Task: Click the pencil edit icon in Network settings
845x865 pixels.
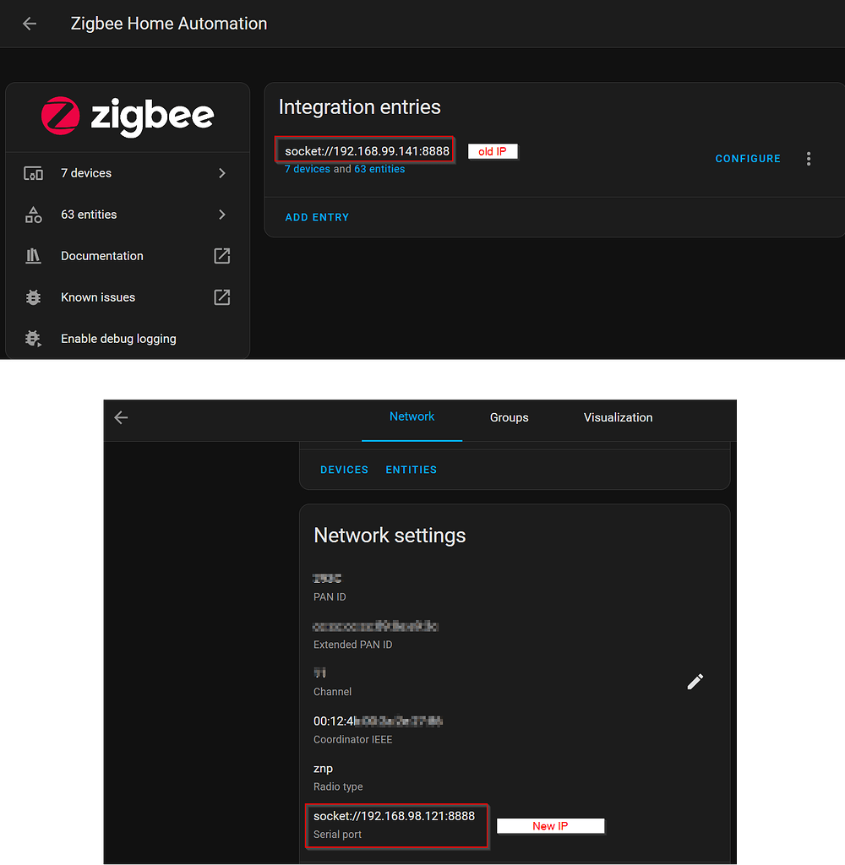Action: tap(695, 681)
